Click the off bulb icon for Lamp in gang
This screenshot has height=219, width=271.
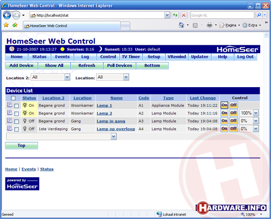pyautogui.click(x=25, y=121)
